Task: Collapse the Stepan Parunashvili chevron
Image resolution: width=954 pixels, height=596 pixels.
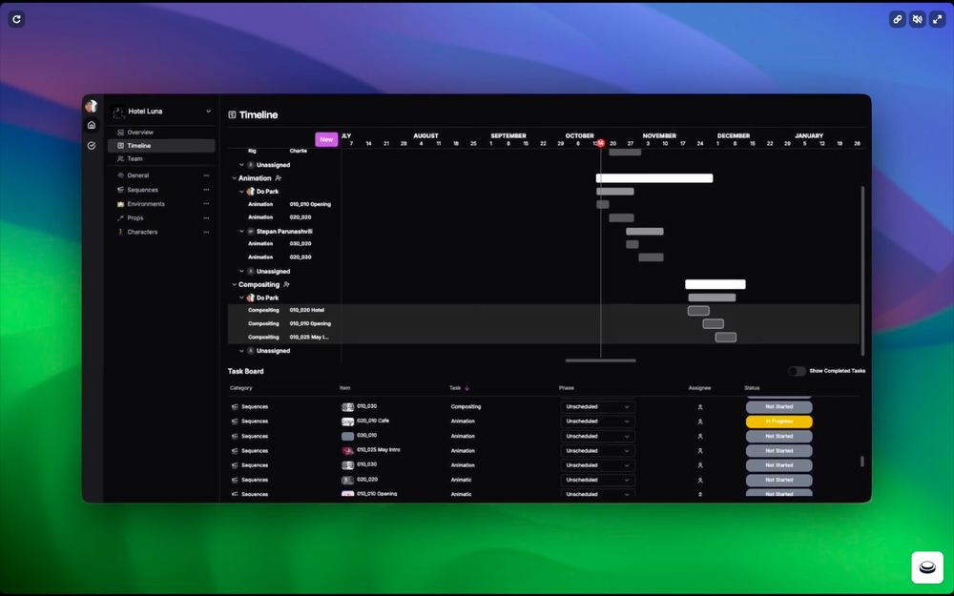Action: [x=241, y=231]
